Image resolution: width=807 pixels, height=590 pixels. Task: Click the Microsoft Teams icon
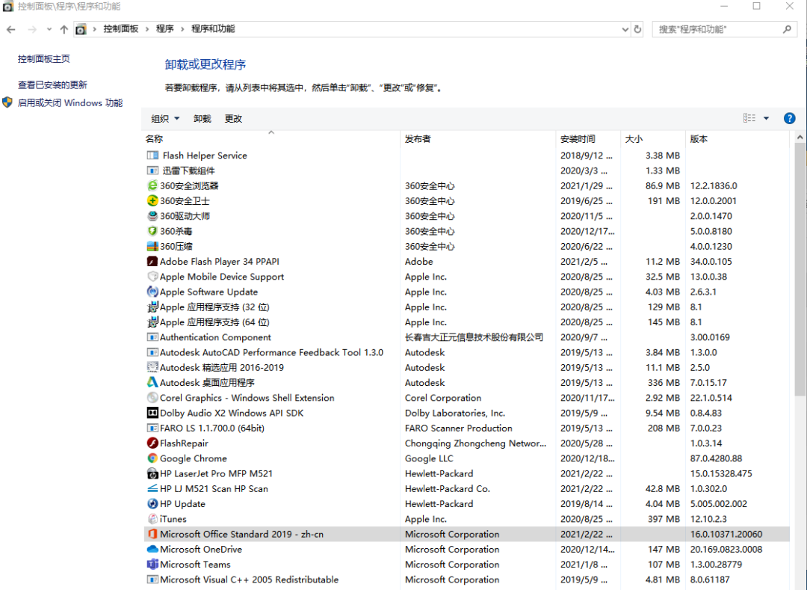pyautogui.click(x=152, y=565)
